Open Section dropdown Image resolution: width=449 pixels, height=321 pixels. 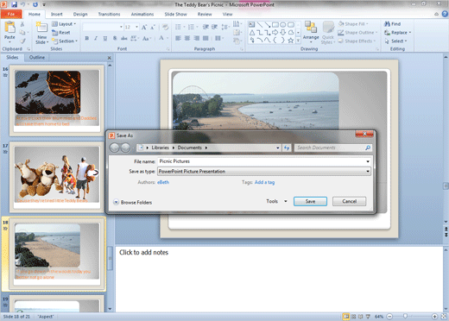tap(65, 41)
